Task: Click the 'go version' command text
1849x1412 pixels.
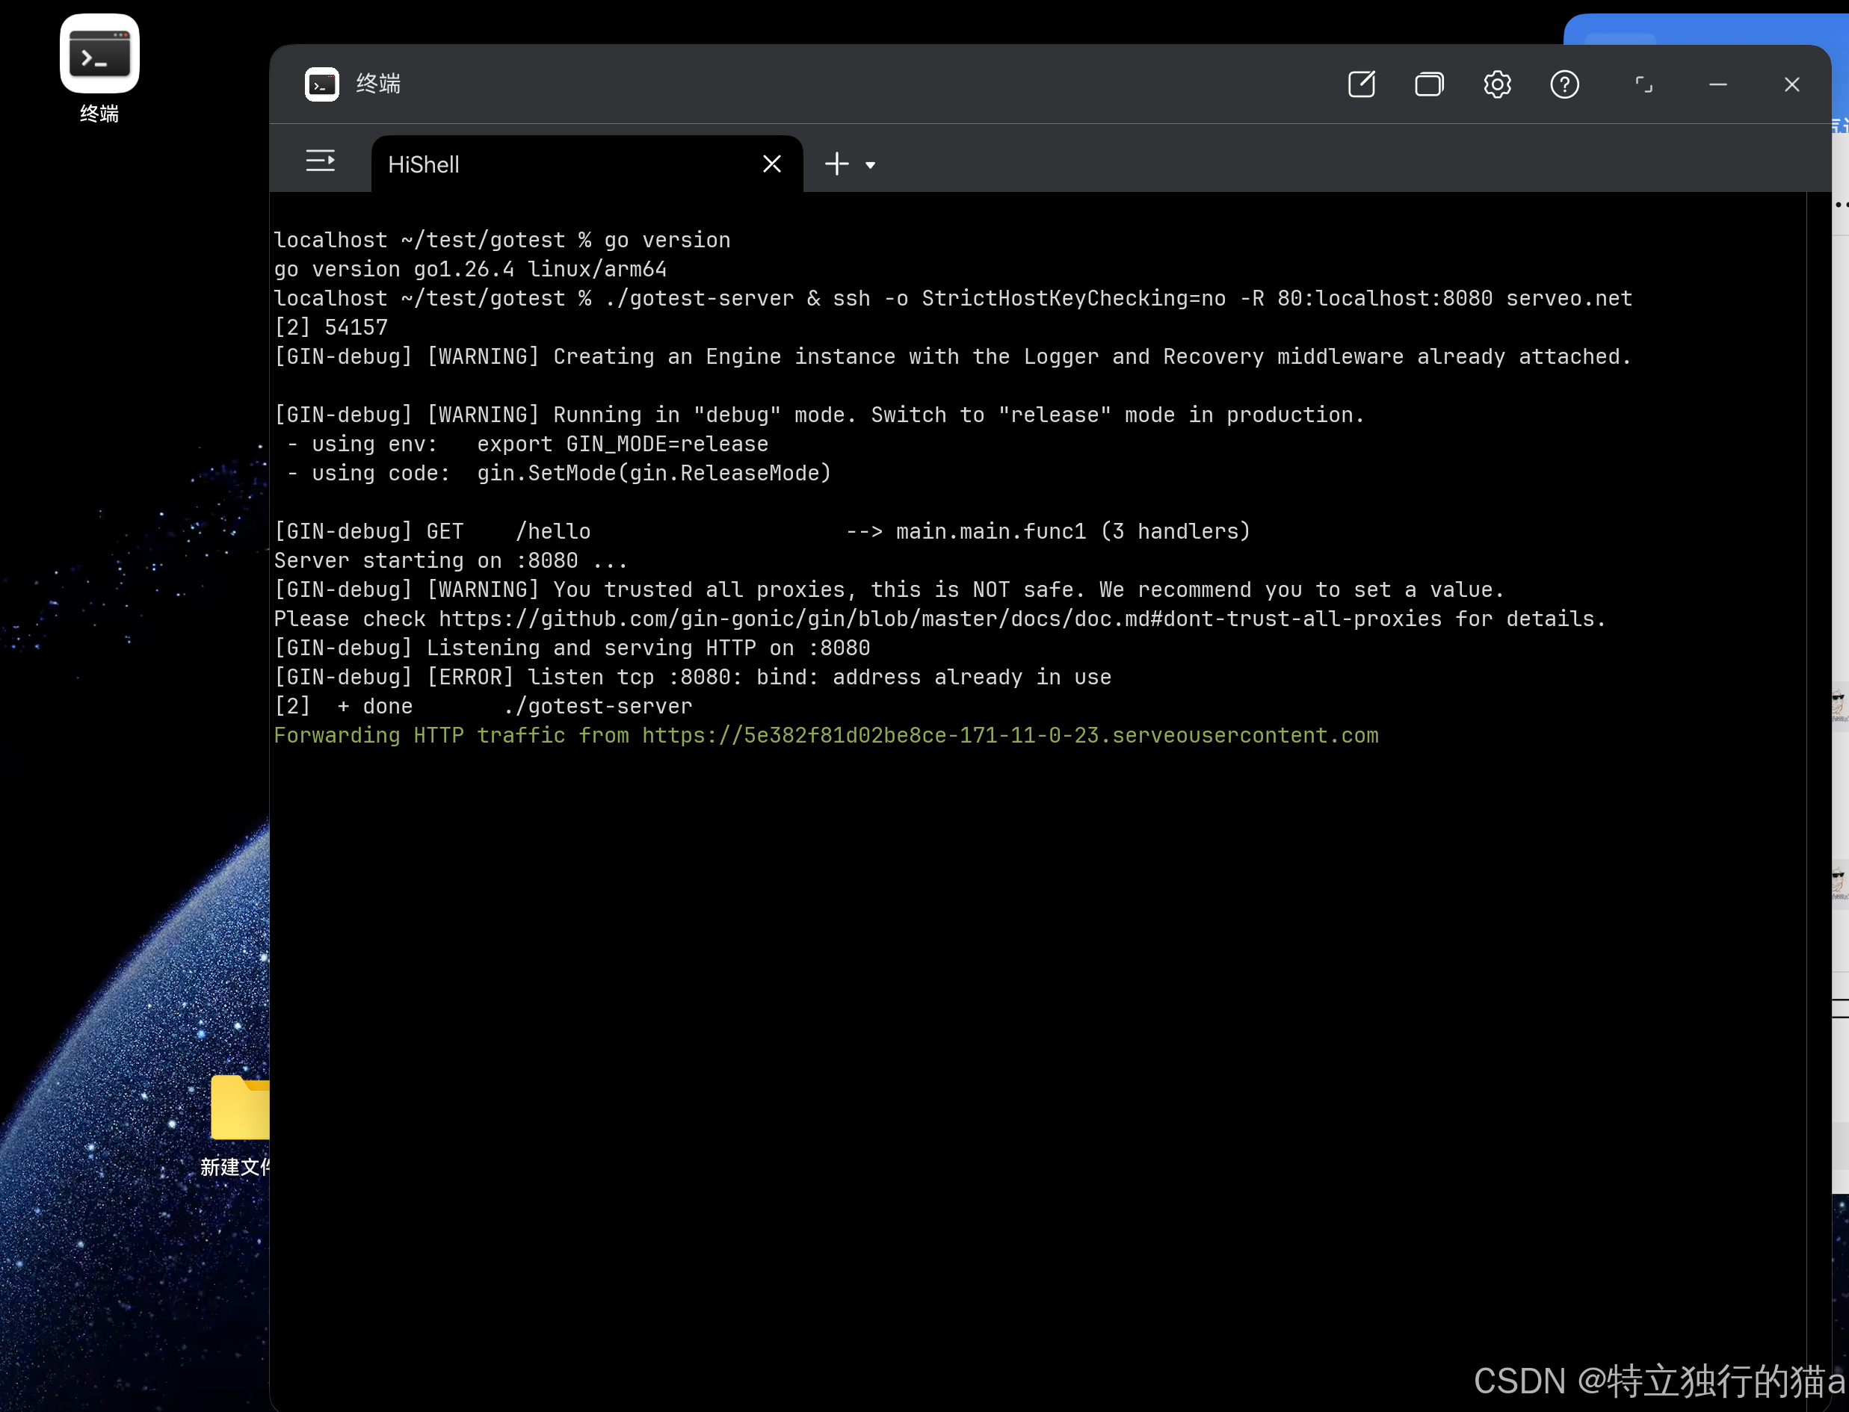Action: tap(667, 241)
